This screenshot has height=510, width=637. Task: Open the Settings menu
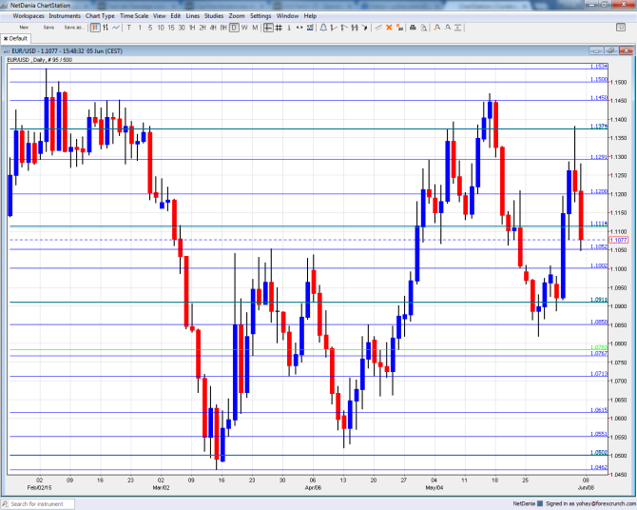(x=261, y=16)
